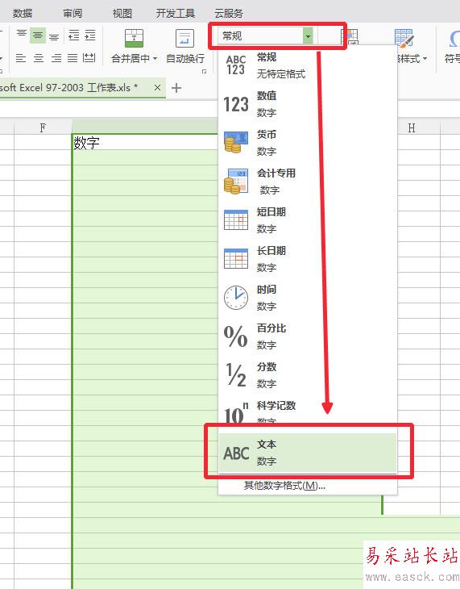Choose the 会计专用 accounting format
This screenshot has height=589, width=460.
pyautogui.click(x=308, y=182)
